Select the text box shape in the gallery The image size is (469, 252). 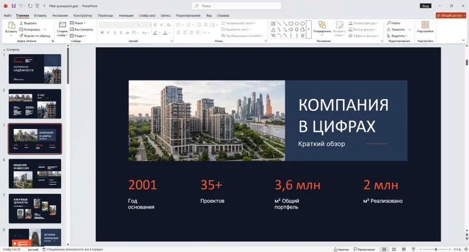point(273,23)
